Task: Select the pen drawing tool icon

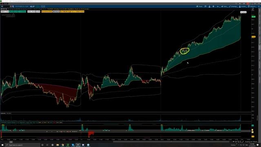Action: [x=243, y=142]
